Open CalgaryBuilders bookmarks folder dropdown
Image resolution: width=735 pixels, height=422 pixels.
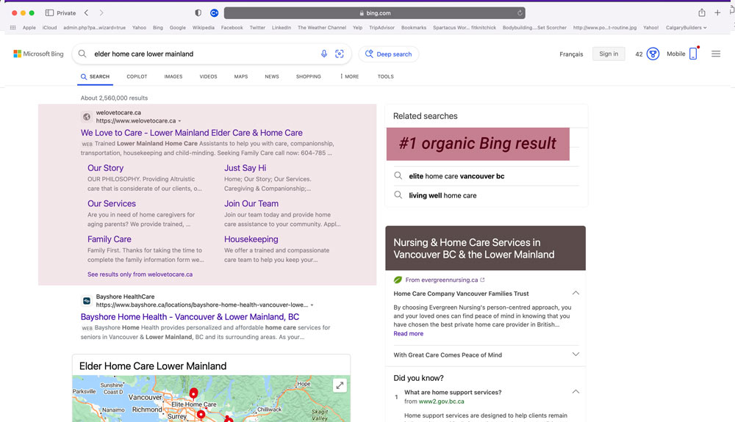(x=686, y=28)
